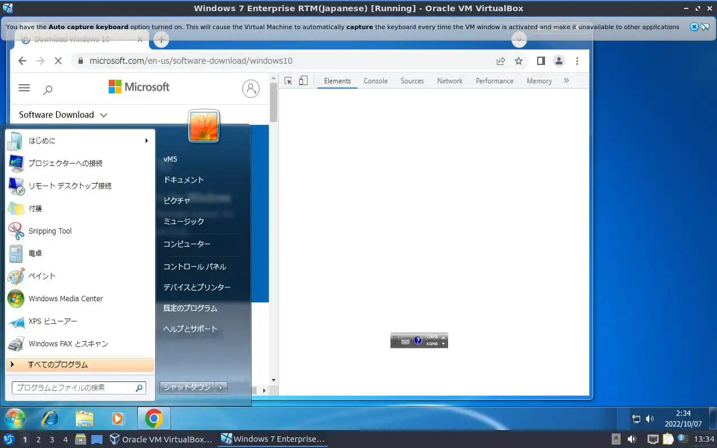Open the Network DevTools tab
The image size is (717, 448).
450,81
